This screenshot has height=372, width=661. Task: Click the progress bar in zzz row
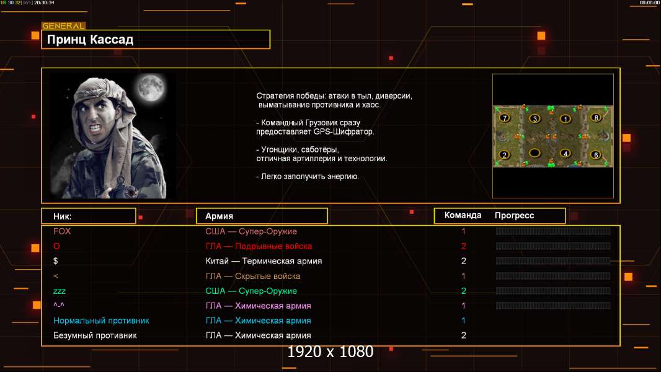553,291
